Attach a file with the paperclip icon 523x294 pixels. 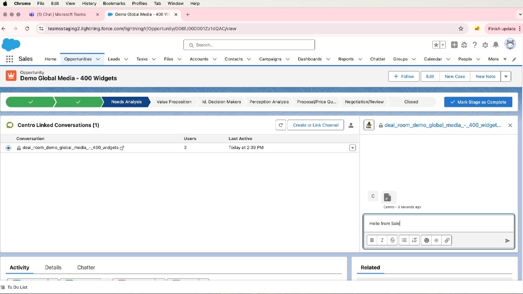(447, 241)
